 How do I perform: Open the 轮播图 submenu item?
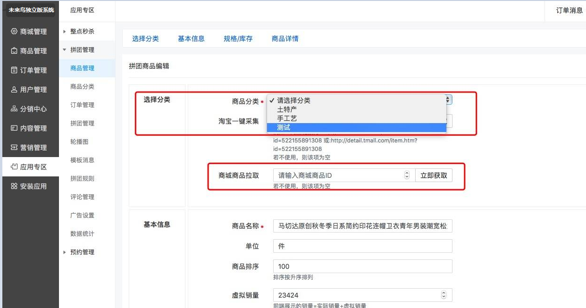tap(79, 142)
